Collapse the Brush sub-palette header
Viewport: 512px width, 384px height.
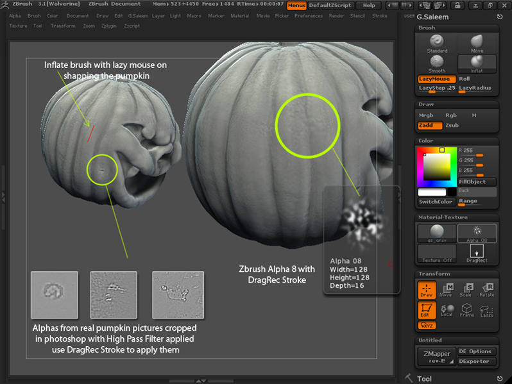point(457,28)
